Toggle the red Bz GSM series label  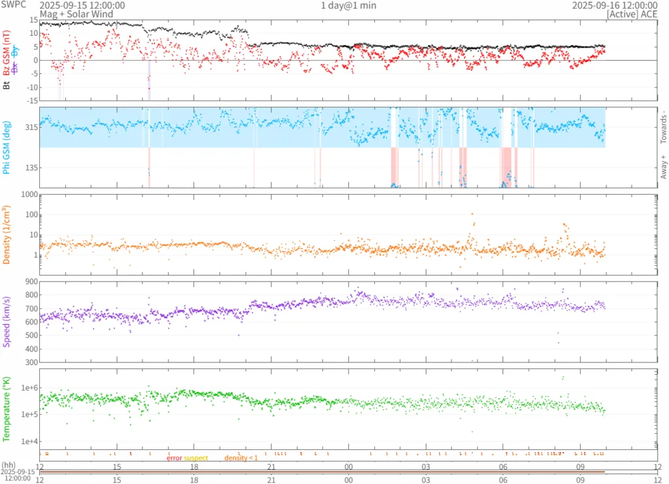[7, 55]
